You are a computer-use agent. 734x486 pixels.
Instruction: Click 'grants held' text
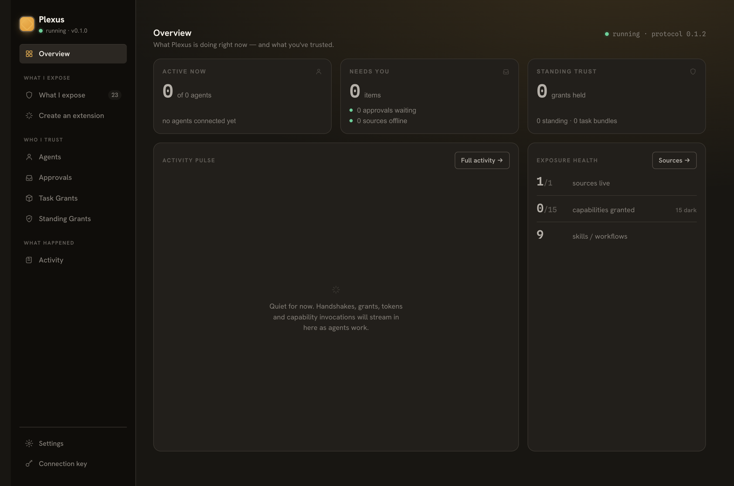[x=568, y=95]
